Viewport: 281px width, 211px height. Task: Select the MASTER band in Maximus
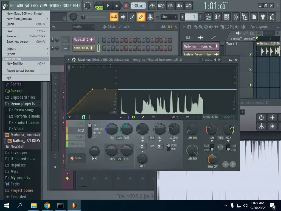point(76,144)
